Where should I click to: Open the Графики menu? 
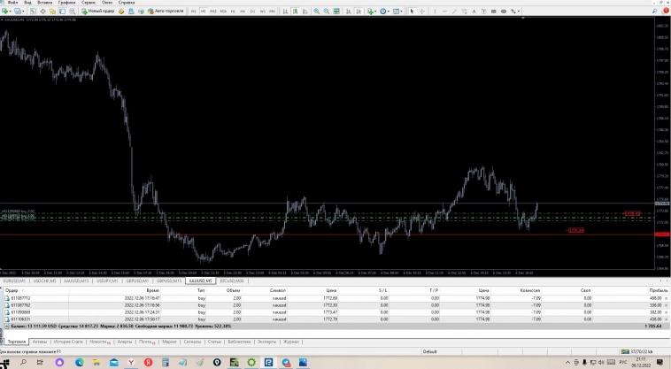66,3
